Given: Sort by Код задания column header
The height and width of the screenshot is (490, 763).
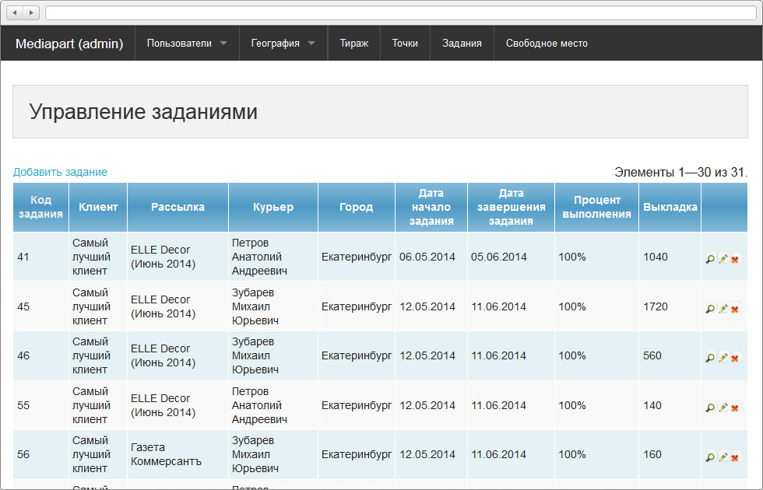Looking at the screenshot, I should click(40, 207).
